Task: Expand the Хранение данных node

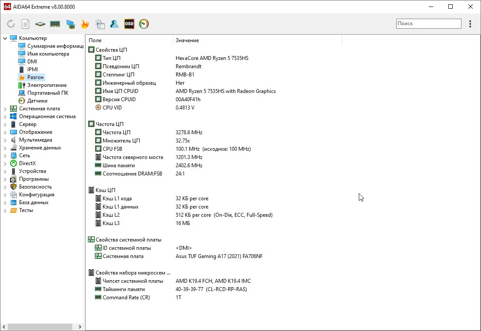Action: pos(5,148)
